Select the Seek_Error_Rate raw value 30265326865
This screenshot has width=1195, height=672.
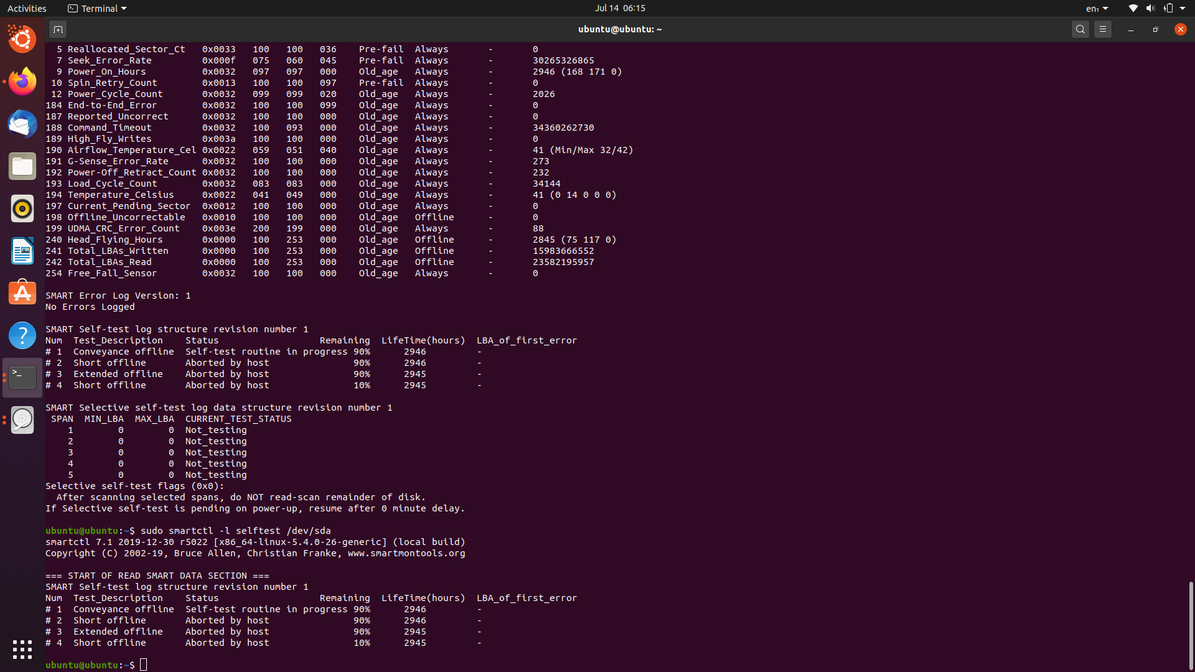pos(563,60)
